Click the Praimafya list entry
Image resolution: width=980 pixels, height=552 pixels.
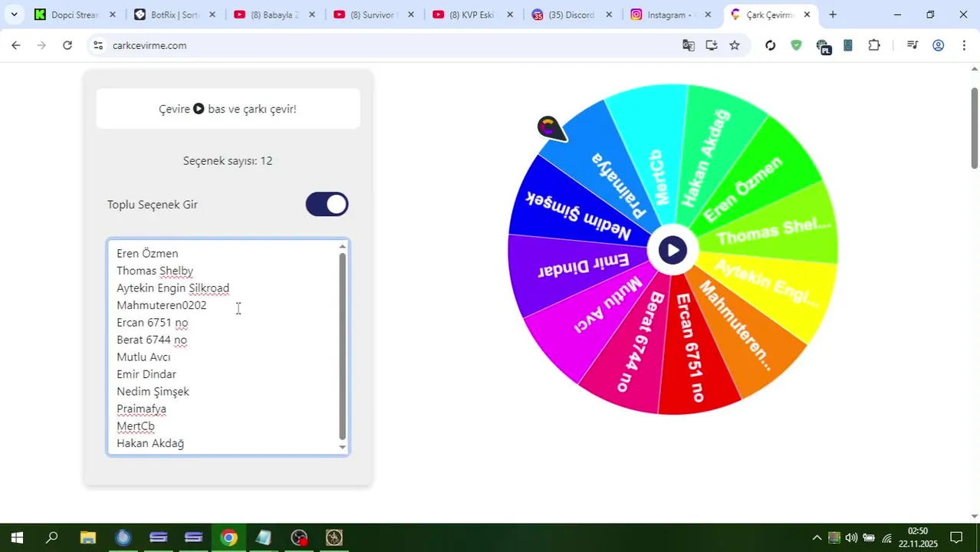[141, 409]
